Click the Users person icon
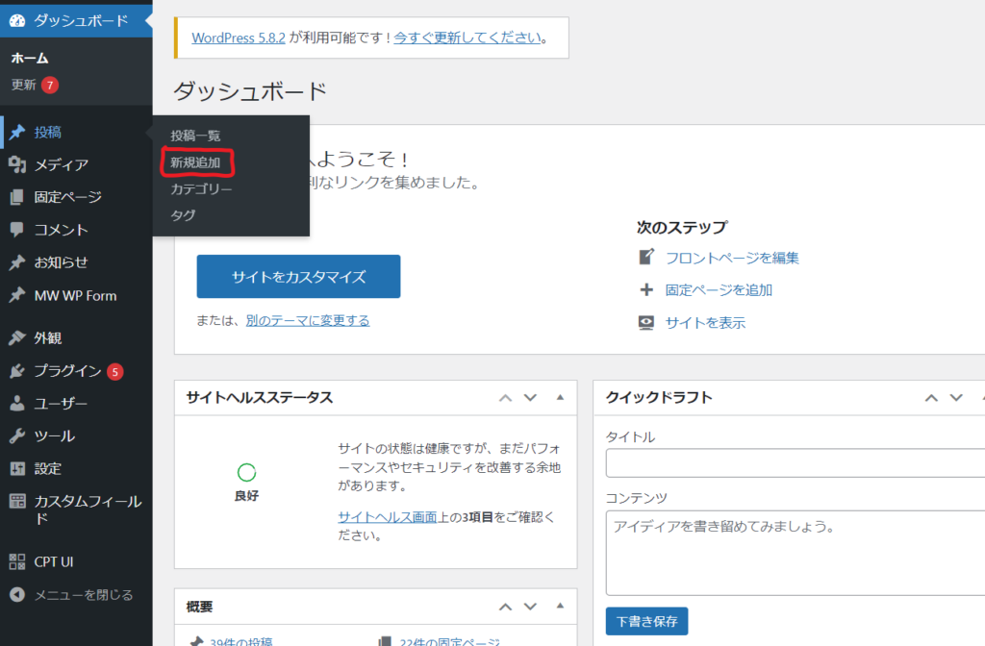The image size is (985, 646). coord(17,404)
